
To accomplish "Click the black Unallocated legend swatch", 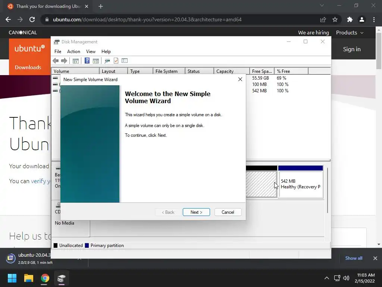I will click(x=56, y=245).
